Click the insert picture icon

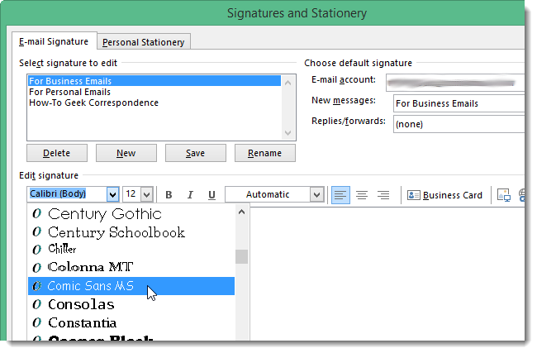[x=503, y=195]
